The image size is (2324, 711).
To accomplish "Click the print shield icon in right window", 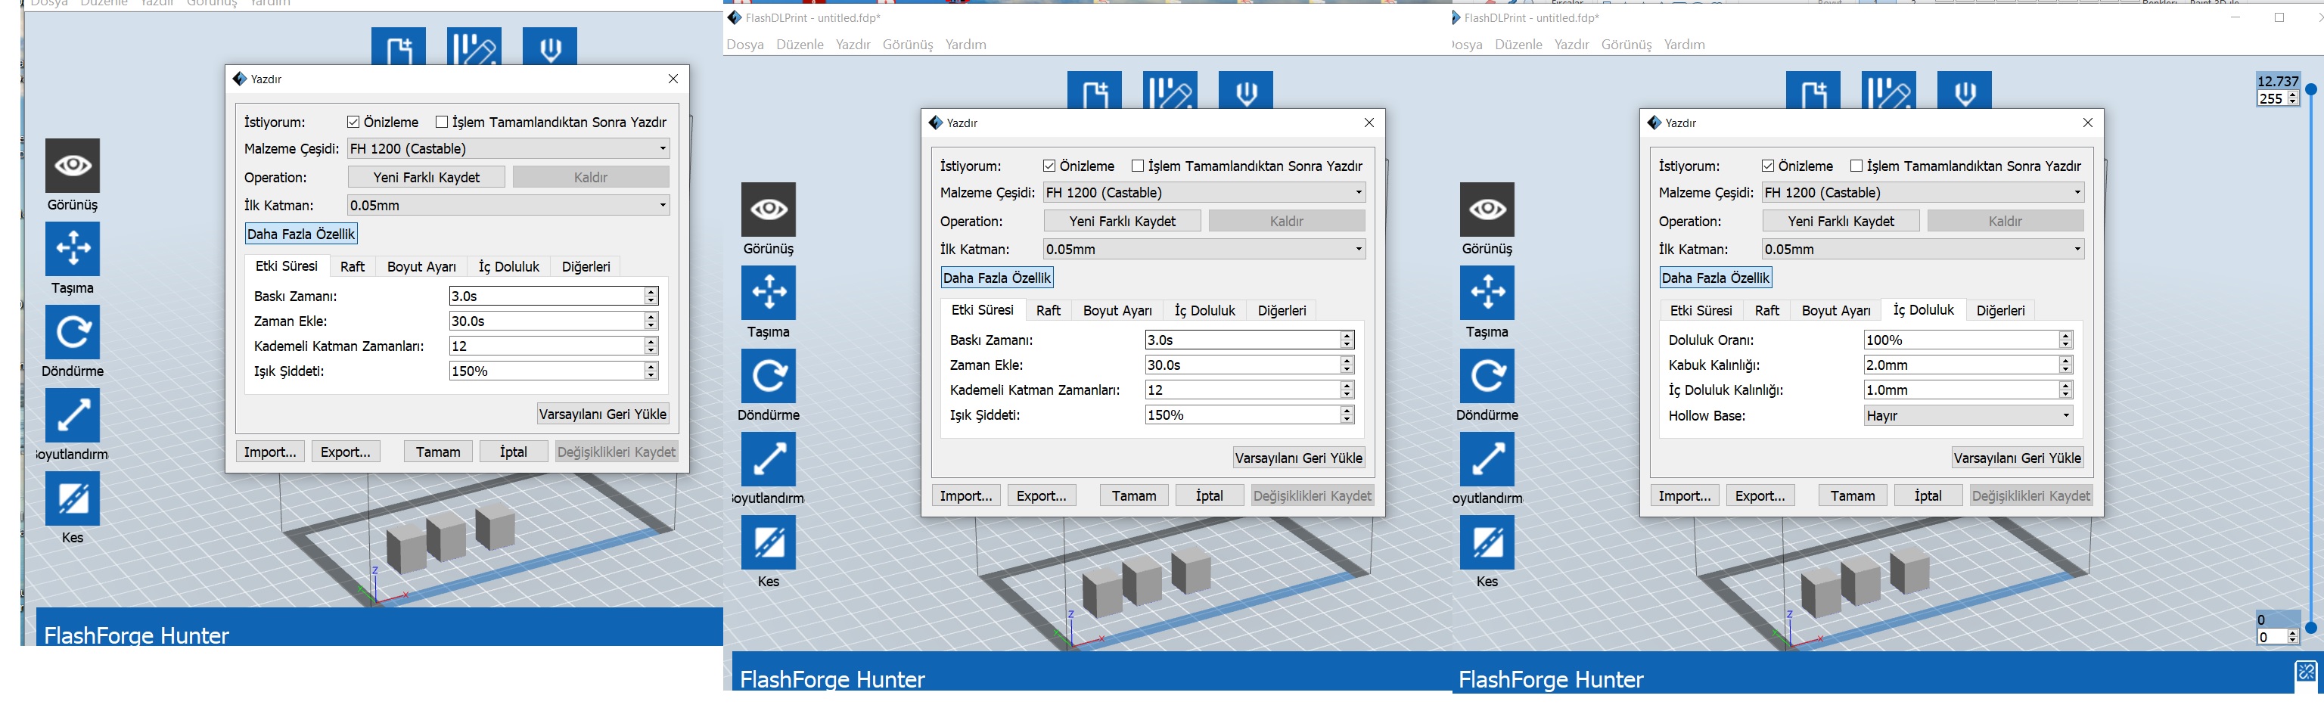I will tap(1964, 90).
